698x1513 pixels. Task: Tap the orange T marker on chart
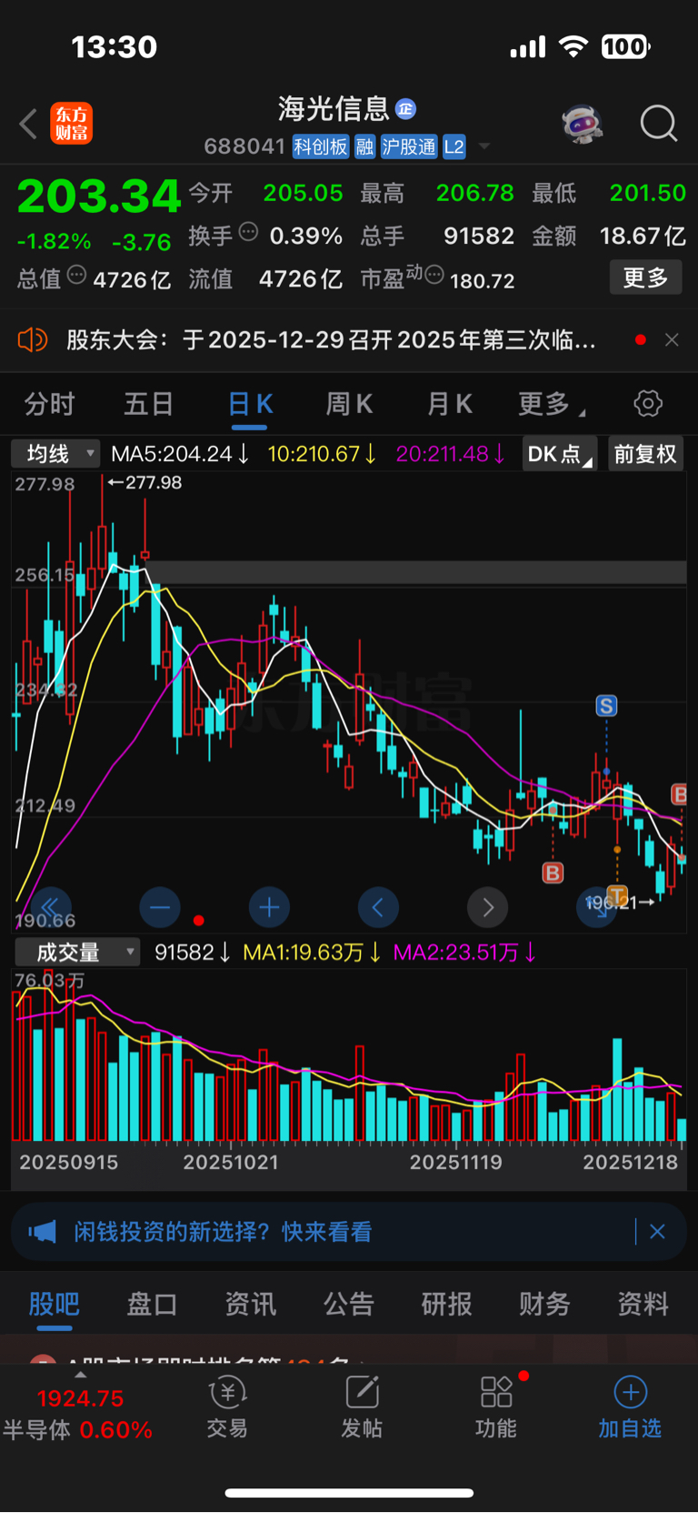(617, 896)
